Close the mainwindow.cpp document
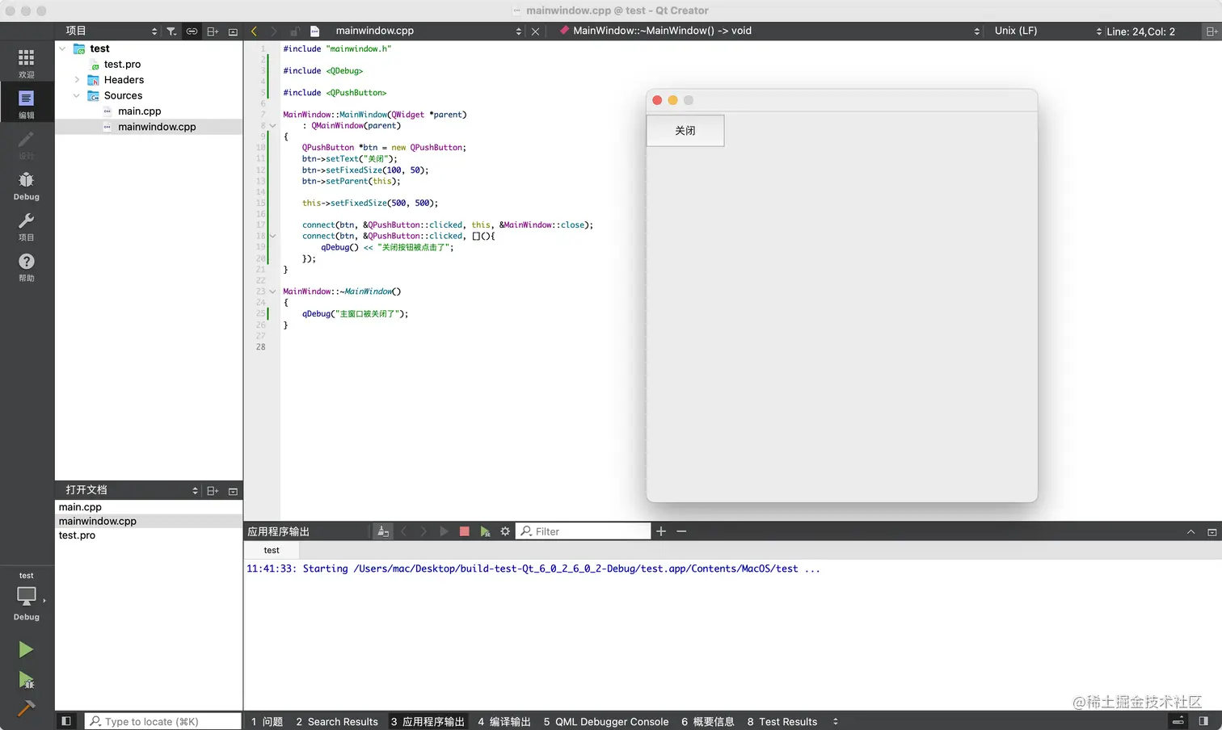 click(535, 31)
